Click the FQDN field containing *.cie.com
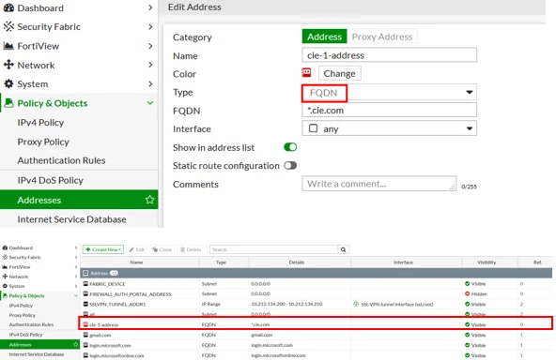This screenshot has height=360, width=556. coord(389,110)
